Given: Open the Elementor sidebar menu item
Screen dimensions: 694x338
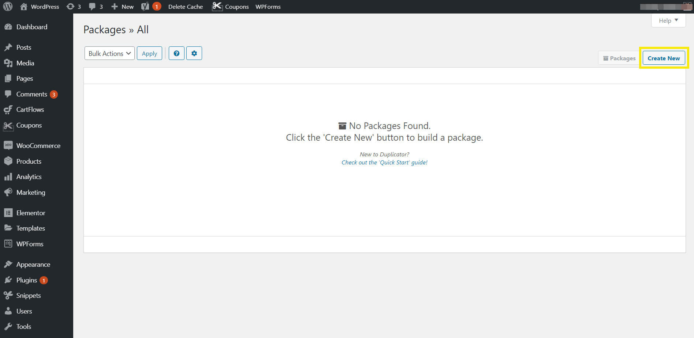Looking at the screenshot, I should click(31, 213).
